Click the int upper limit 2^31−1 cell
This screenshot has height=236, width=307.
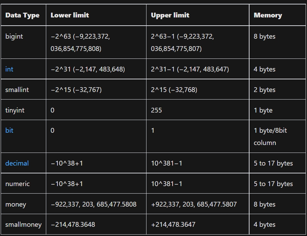pos(190,69)
